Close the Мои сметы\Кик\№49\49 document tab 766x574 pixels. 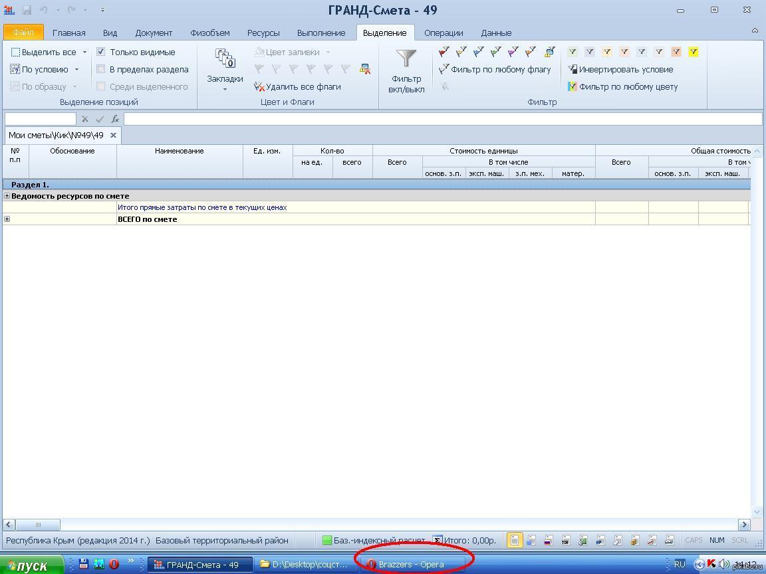coord(113,135)
